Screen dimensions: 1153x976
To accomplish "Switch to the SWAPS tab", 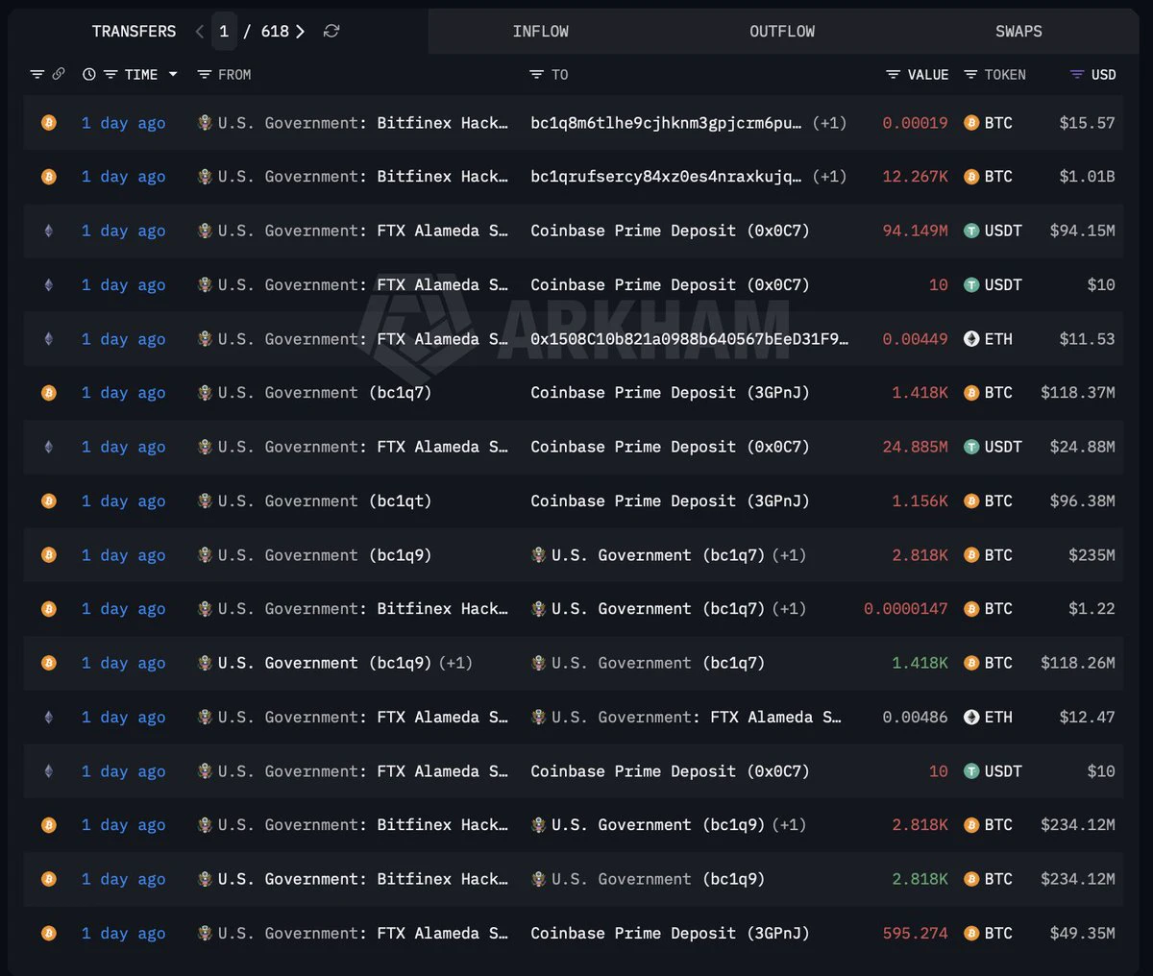I will tap(1018, 32).
